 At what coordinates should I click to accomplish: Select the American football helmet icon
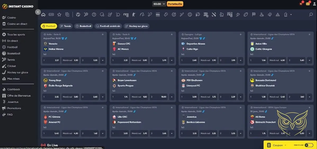point(102,15)
